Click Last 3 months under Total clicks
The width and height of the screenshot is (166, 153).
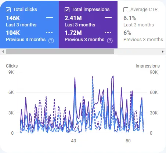coord(21,25)
